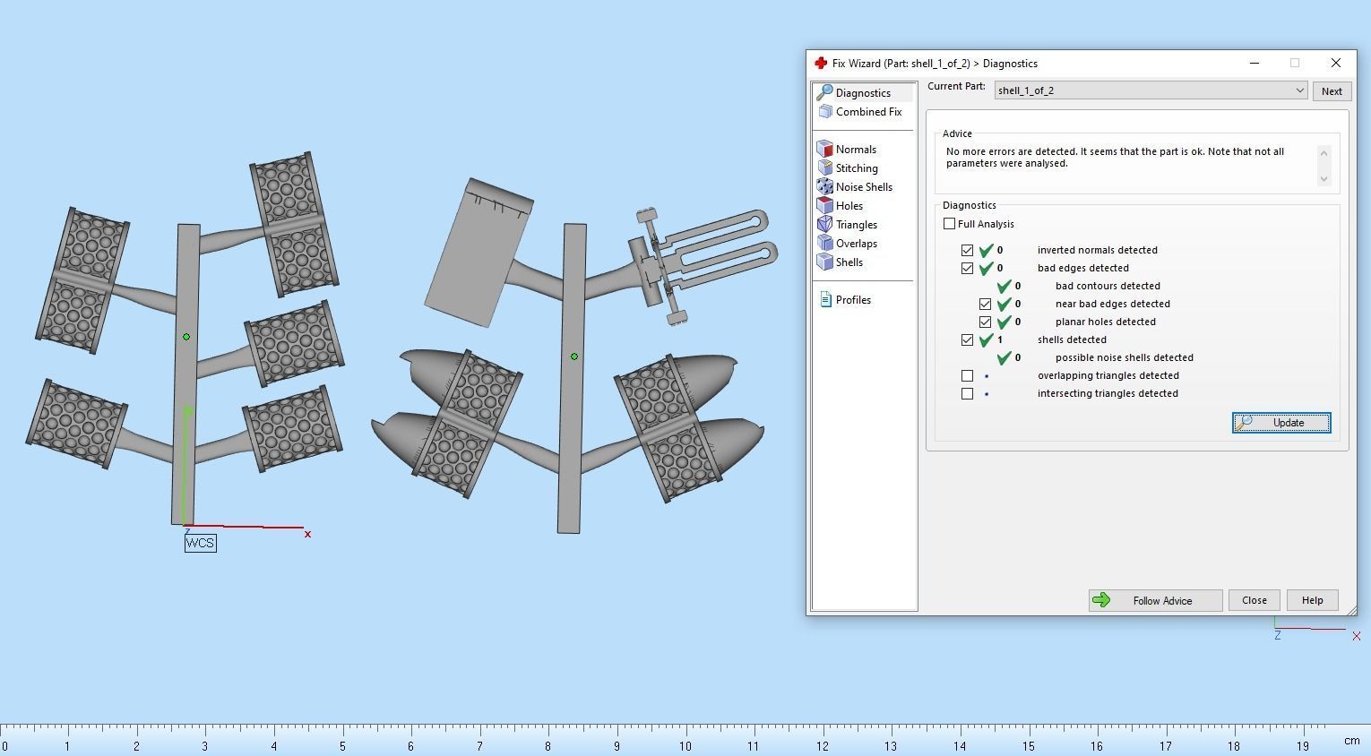This screenshot has height=756, width=1371.
Task: Close the Fix Wizard window via X
Action: click(x=1336, y=63)
